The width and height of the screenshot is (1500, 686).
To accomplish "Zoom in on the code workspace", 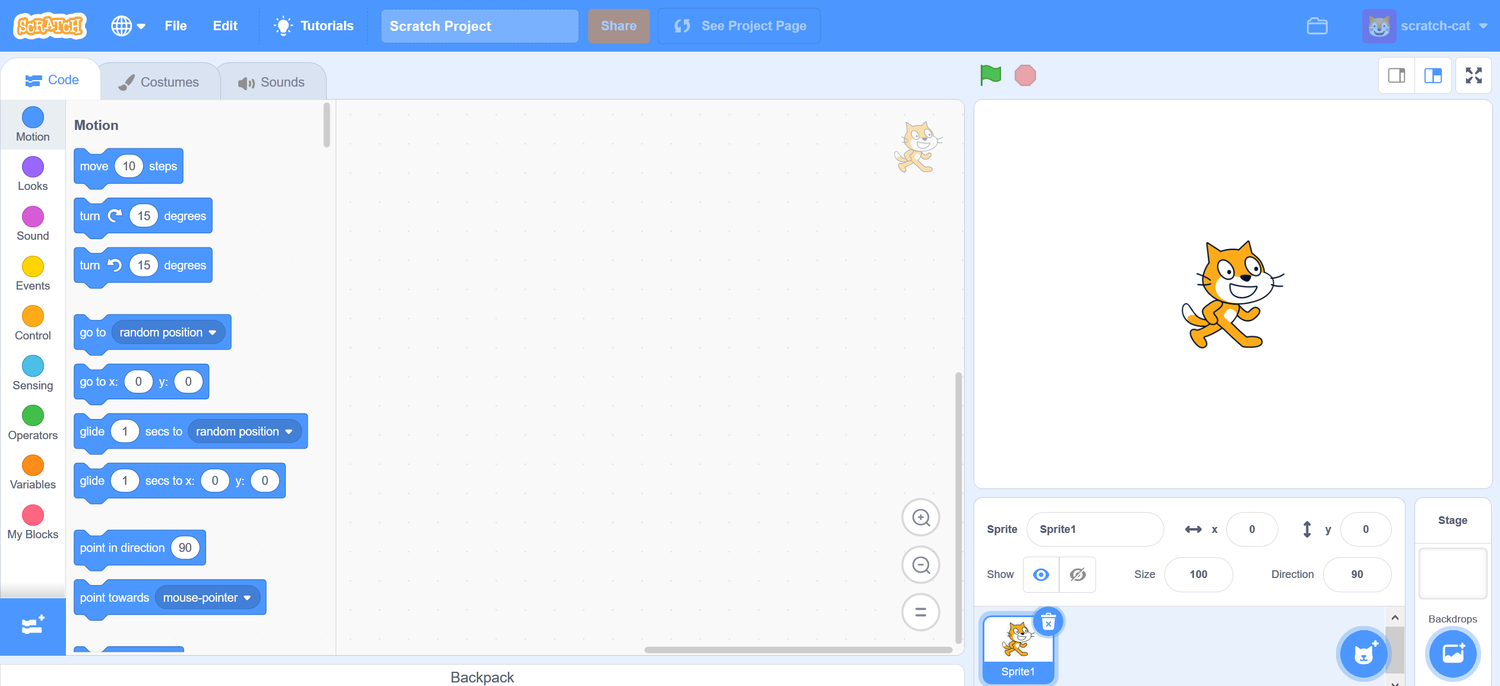I will [x=920, y=517].
